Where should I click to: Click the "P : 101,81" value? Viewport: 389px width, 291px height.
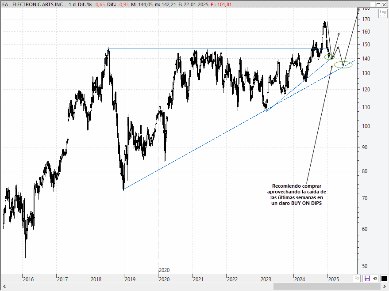pos(221,4)
